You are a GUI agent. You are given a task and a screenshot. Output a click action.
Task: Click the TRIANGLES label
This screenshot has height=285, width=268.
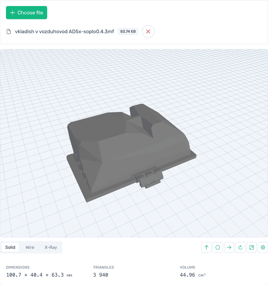104,267
